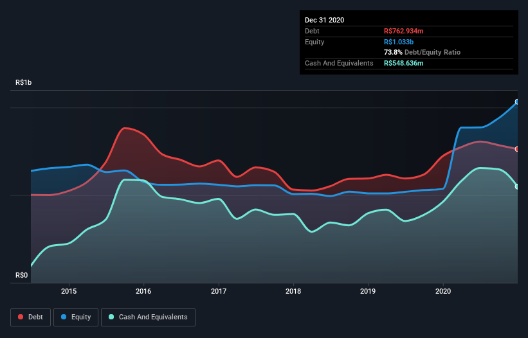Click the Debt row label in the tooltip
The width and height of the screenshot is (528, 338).
[x=312, y=31]
